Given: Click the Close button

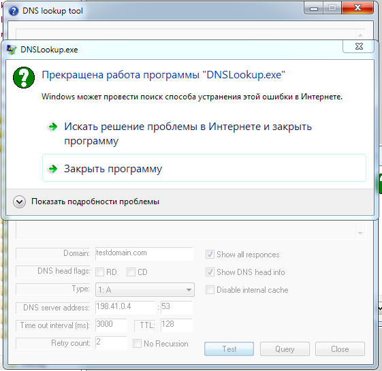Looking at the screenshot, I should coord(340,349).
